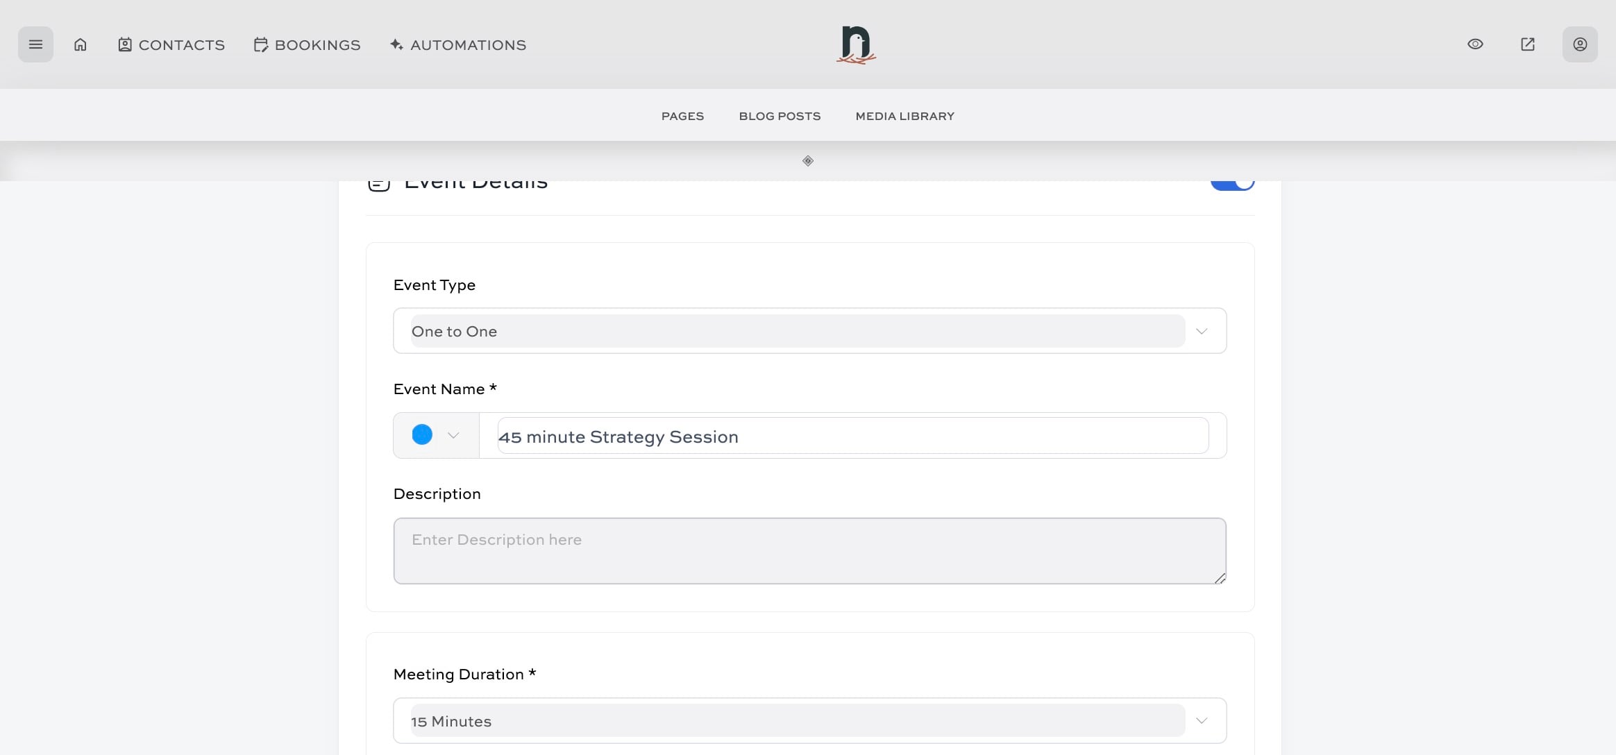The height and width of the screenshot is (755, 1616).
Task: Switch to the Pages tab
Action: 682,116
